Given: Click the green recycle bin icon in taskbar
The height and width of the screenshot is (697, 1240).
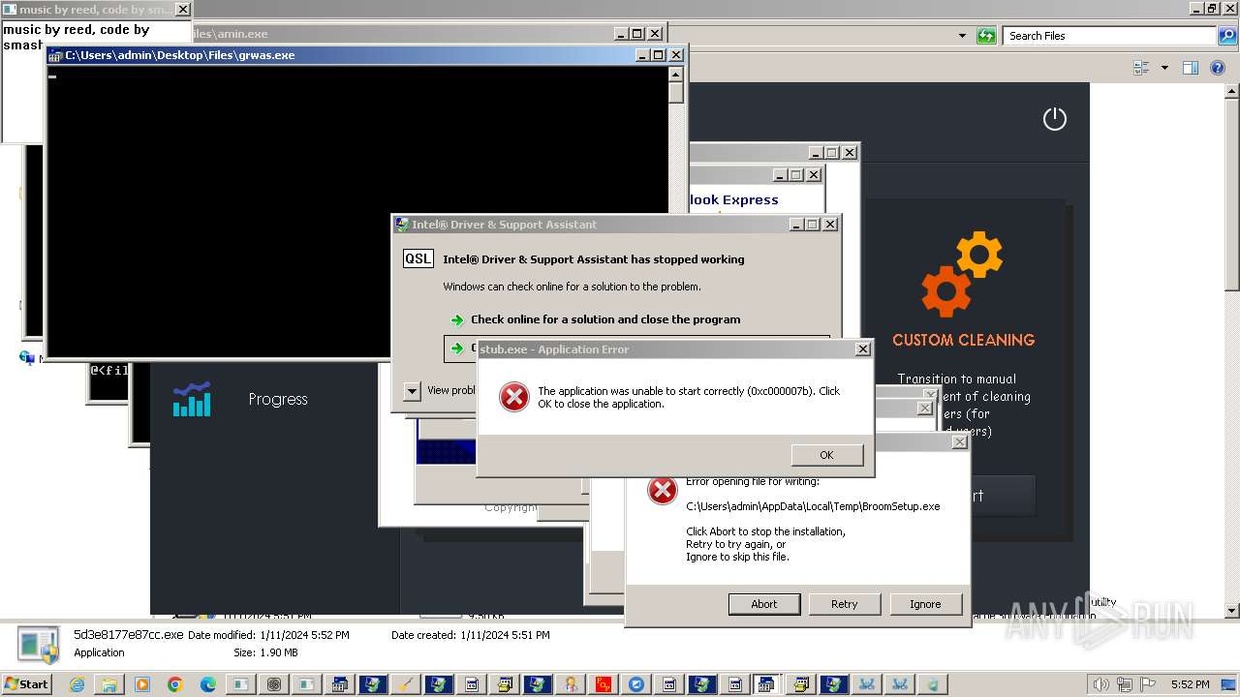Looking at the screenshot, I should 932,684.
